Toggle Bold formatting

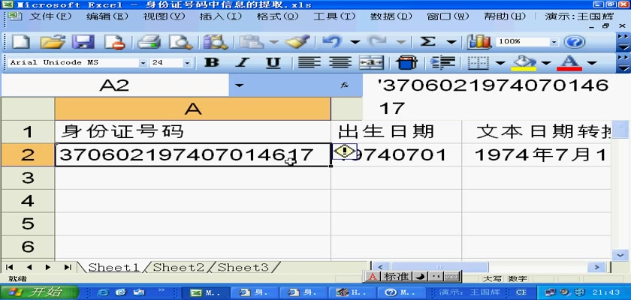[212, 63]
